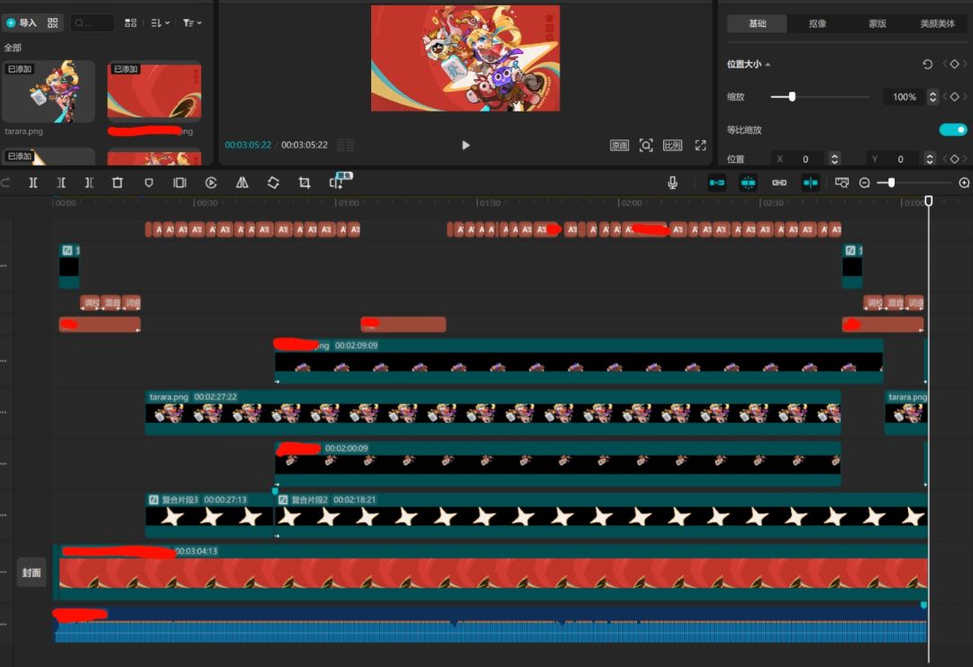Open the 比例 aspect ratio option
This screenshot has width=973, height=667.
click(x=673, y=145)
